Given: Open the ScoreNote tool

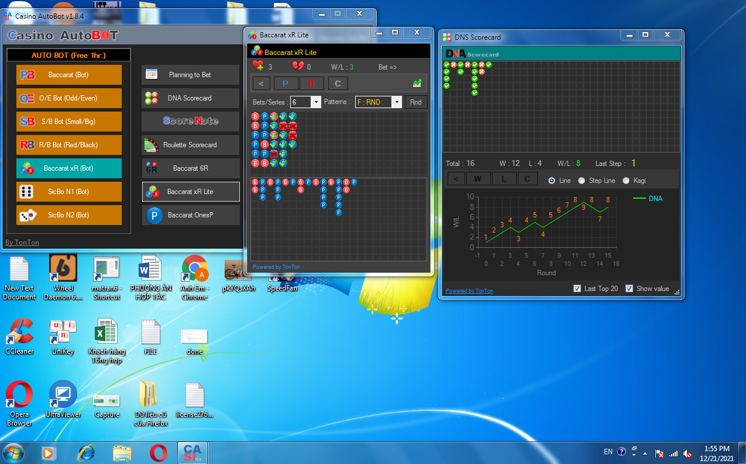Looking at the screenshot, I should 190,121.
